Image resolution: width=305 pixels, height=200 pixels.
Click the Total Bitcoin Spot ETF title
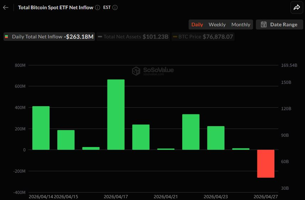pos(56,7)
